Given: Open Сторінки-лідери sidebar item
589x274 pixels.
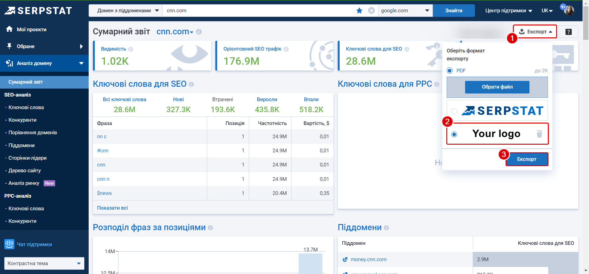Looking at the screenshot, I should 28,158.
